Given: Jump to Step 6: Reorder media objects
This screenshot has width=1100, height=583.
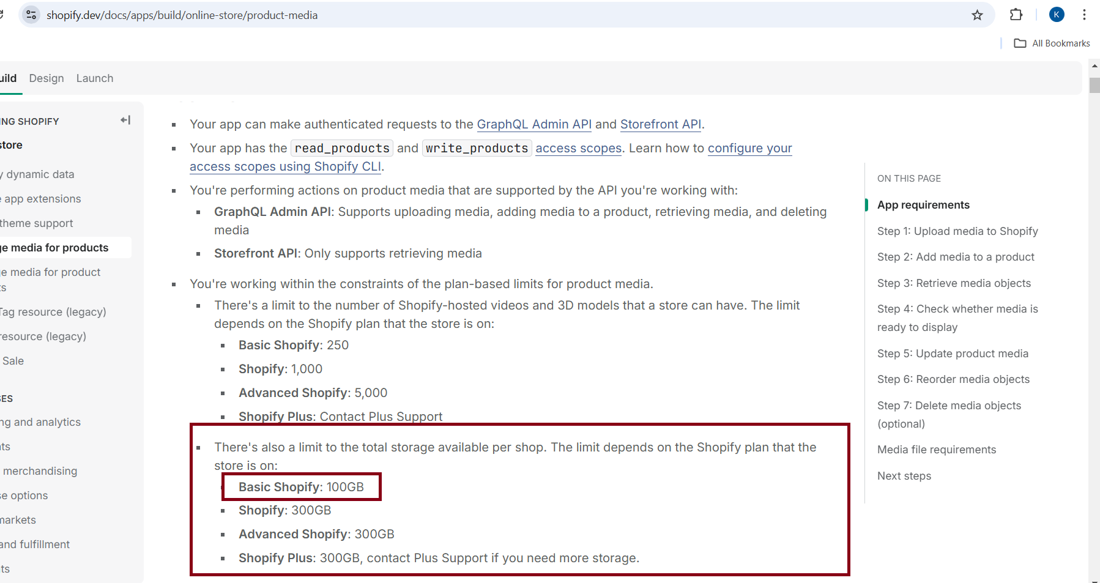Looking at the screenshot, I should tap(953, 379).
